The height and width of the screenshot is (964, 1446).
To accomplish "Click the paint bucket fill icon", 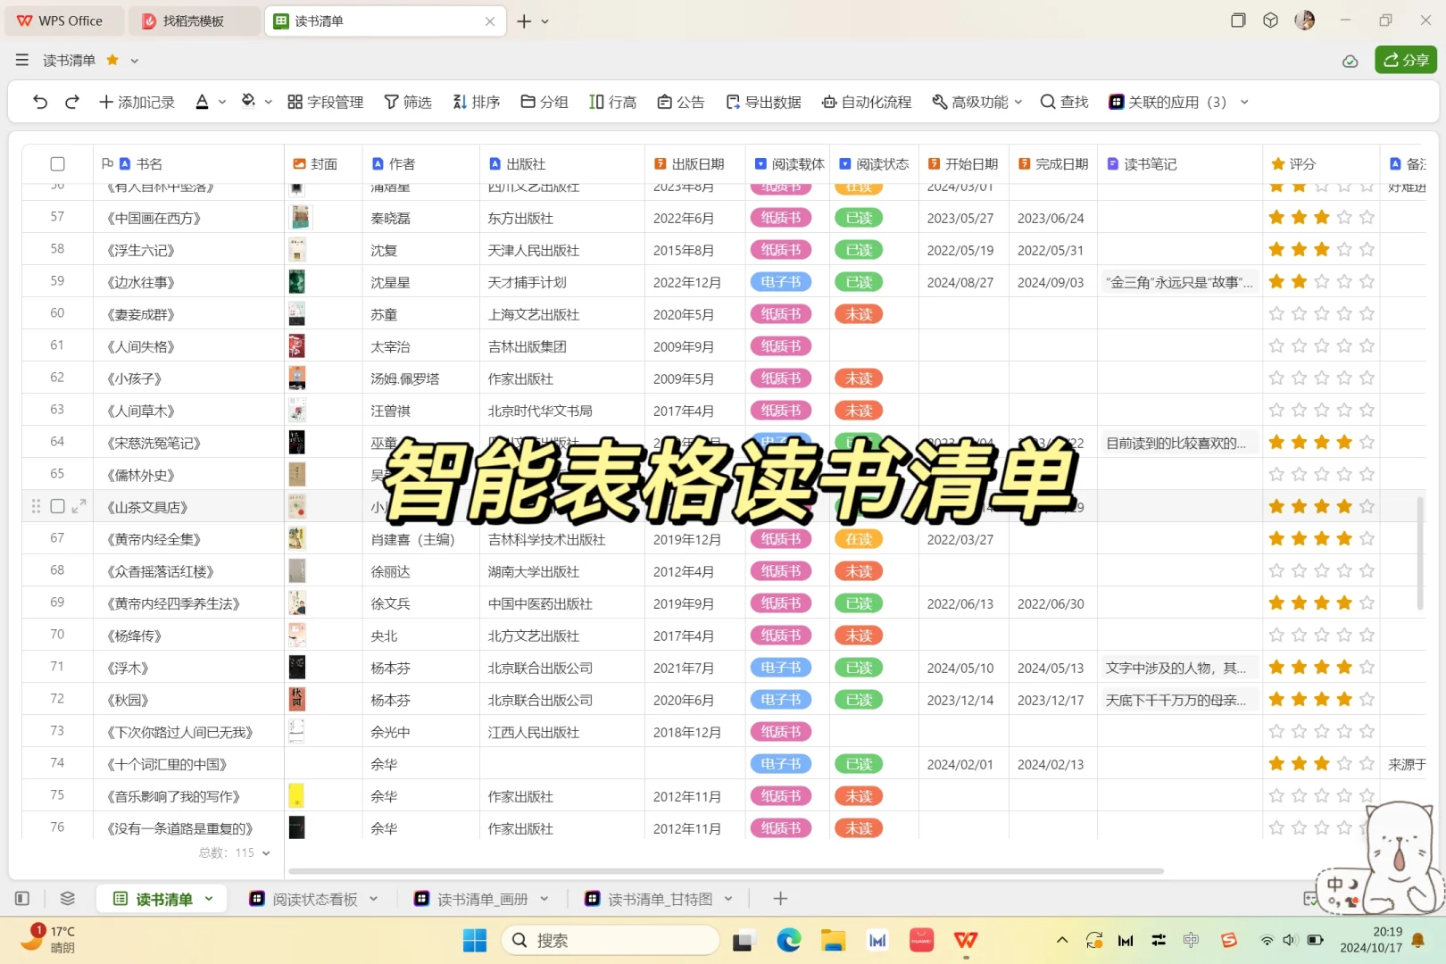I will 249,101.
